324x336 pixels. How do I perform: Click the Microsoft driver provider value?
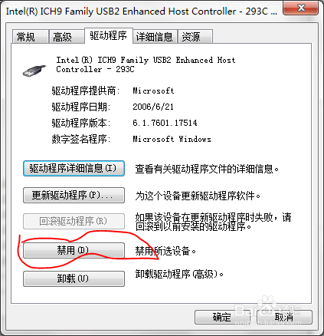coord(153,91)
